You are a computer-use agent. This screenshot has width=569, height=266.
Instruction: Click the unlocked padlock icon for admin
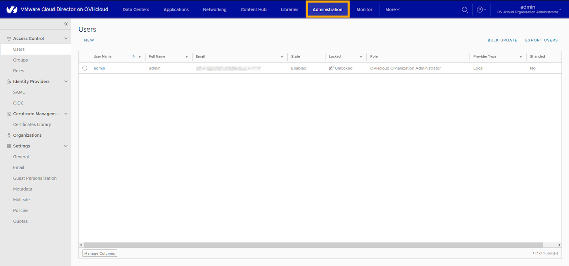click(x=331, y=68)
